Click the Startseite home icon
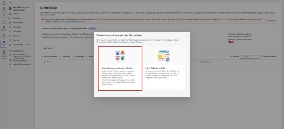284x129 pixels. 4,3
